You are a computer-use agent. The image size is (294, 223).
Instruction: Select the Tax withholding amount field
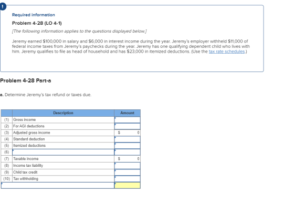(127, 179)
